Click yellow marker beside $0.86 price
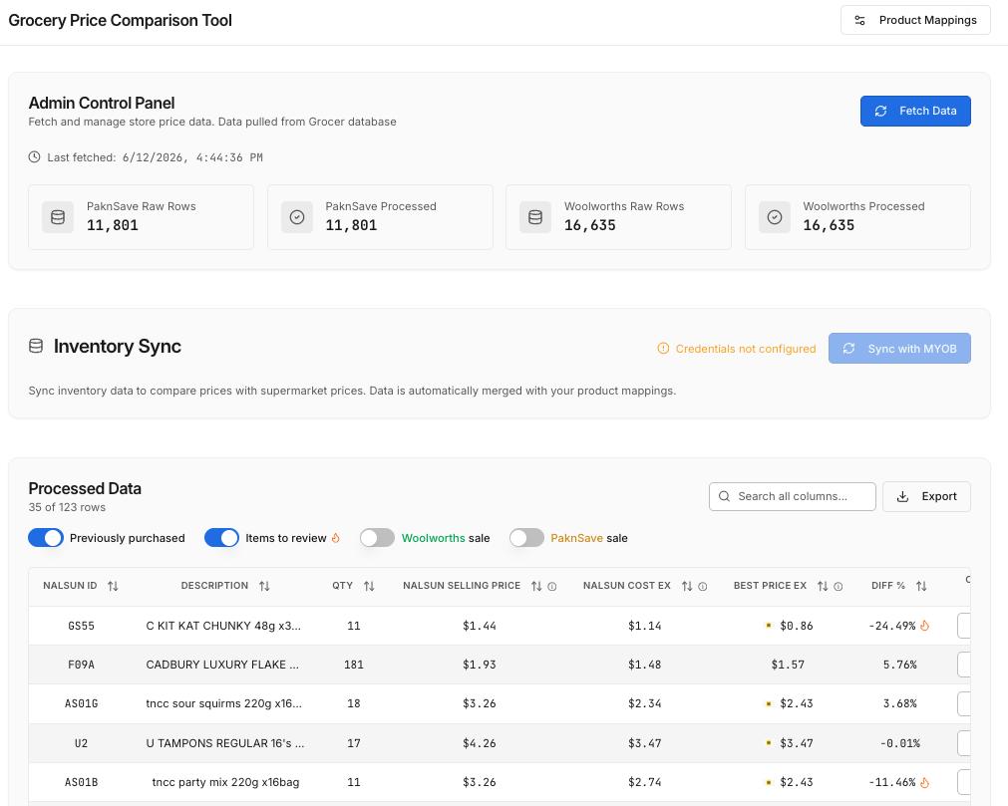Image resolution: width=1008 pixels, height=806 pixels. click(769, 625)
